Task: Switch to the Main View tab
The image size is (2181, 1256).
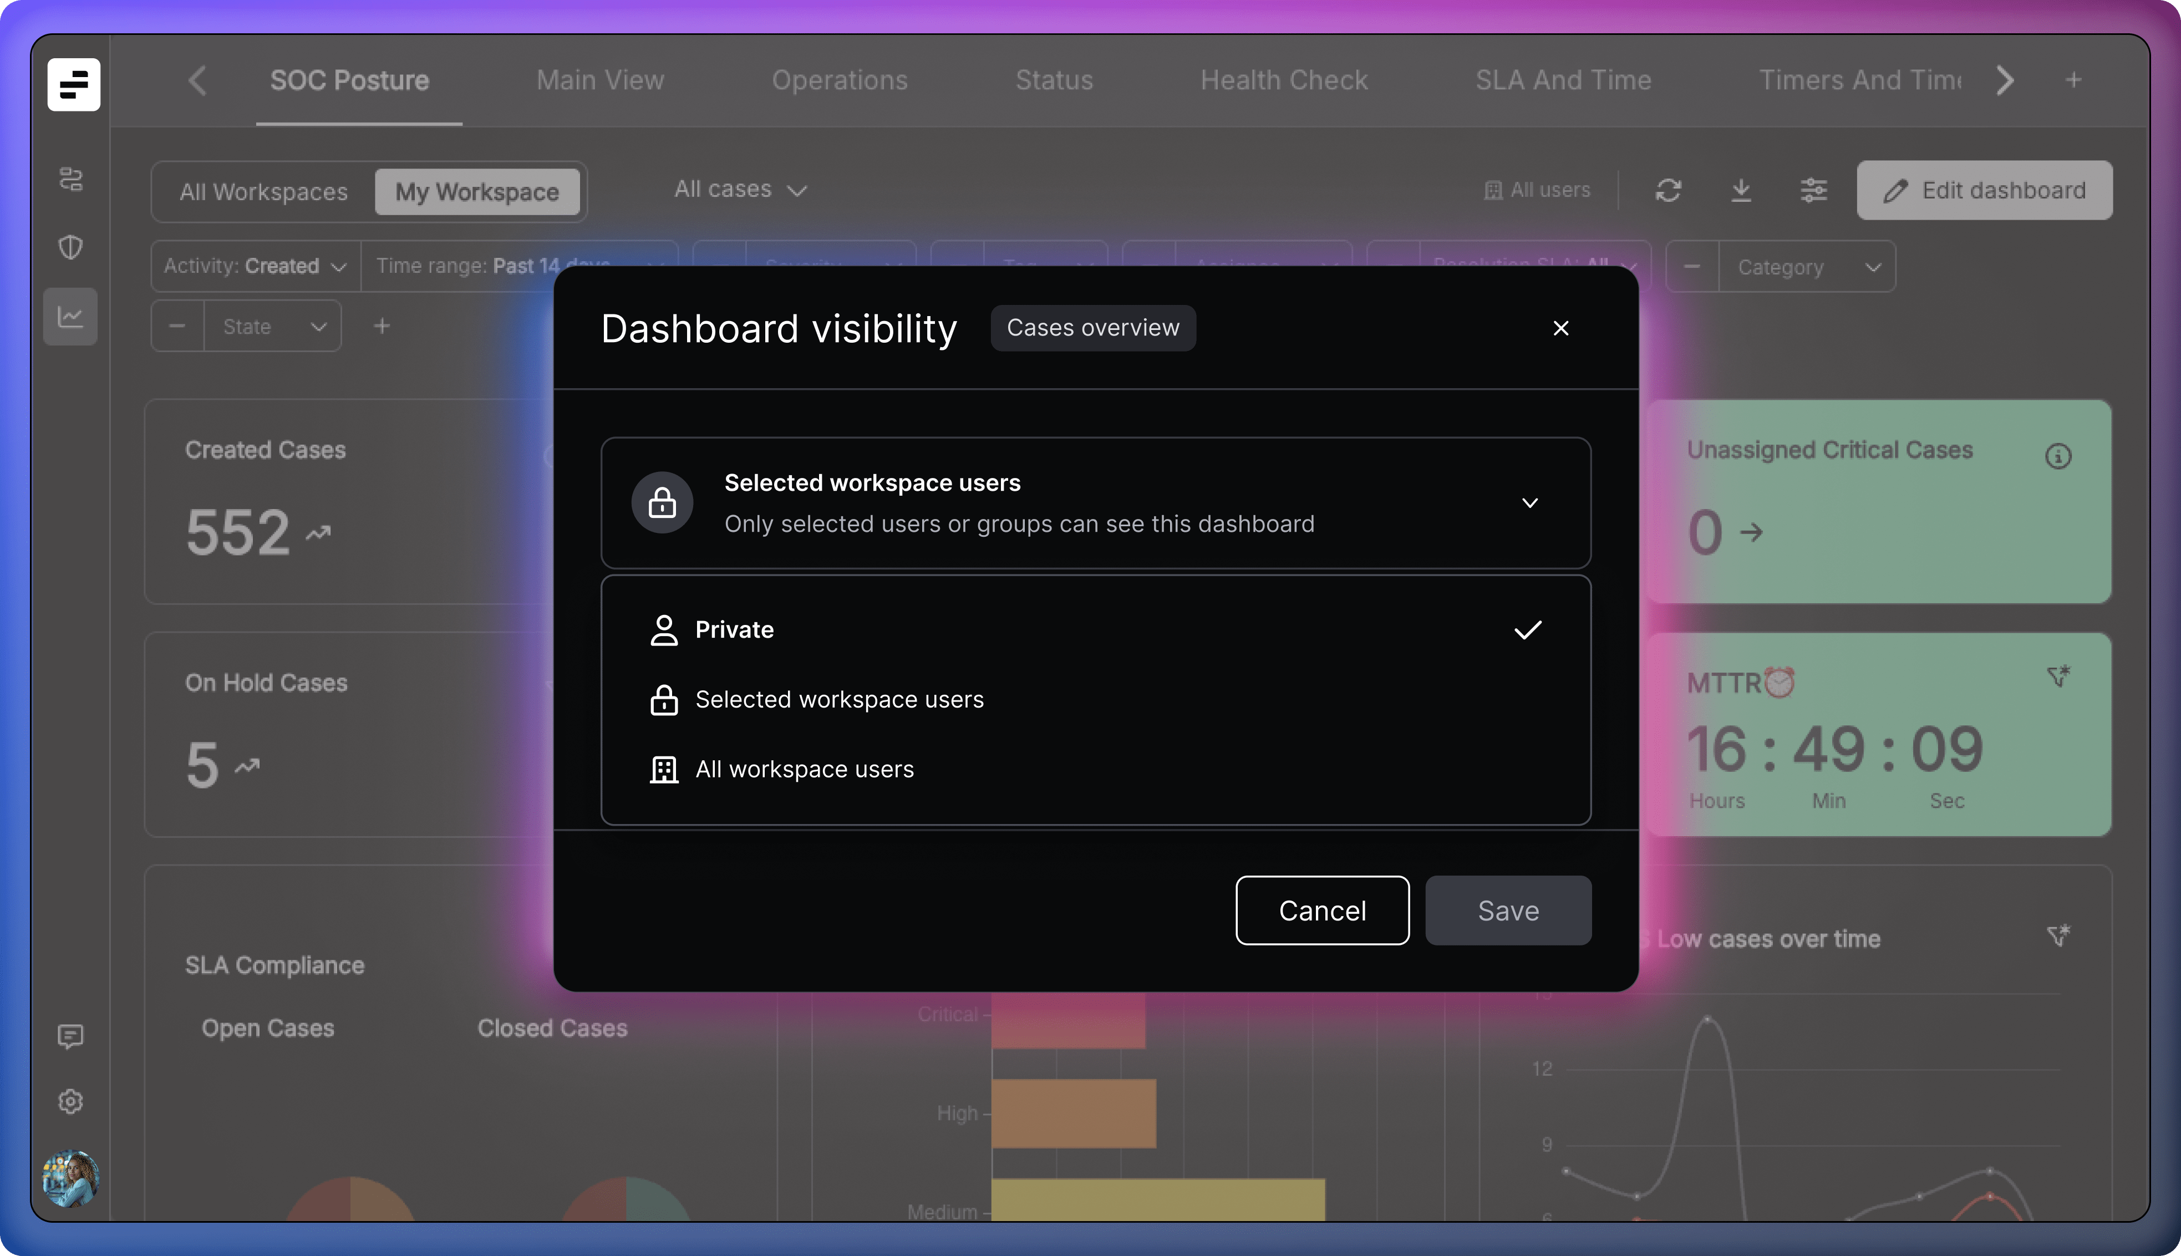Action: pos(600,80)
